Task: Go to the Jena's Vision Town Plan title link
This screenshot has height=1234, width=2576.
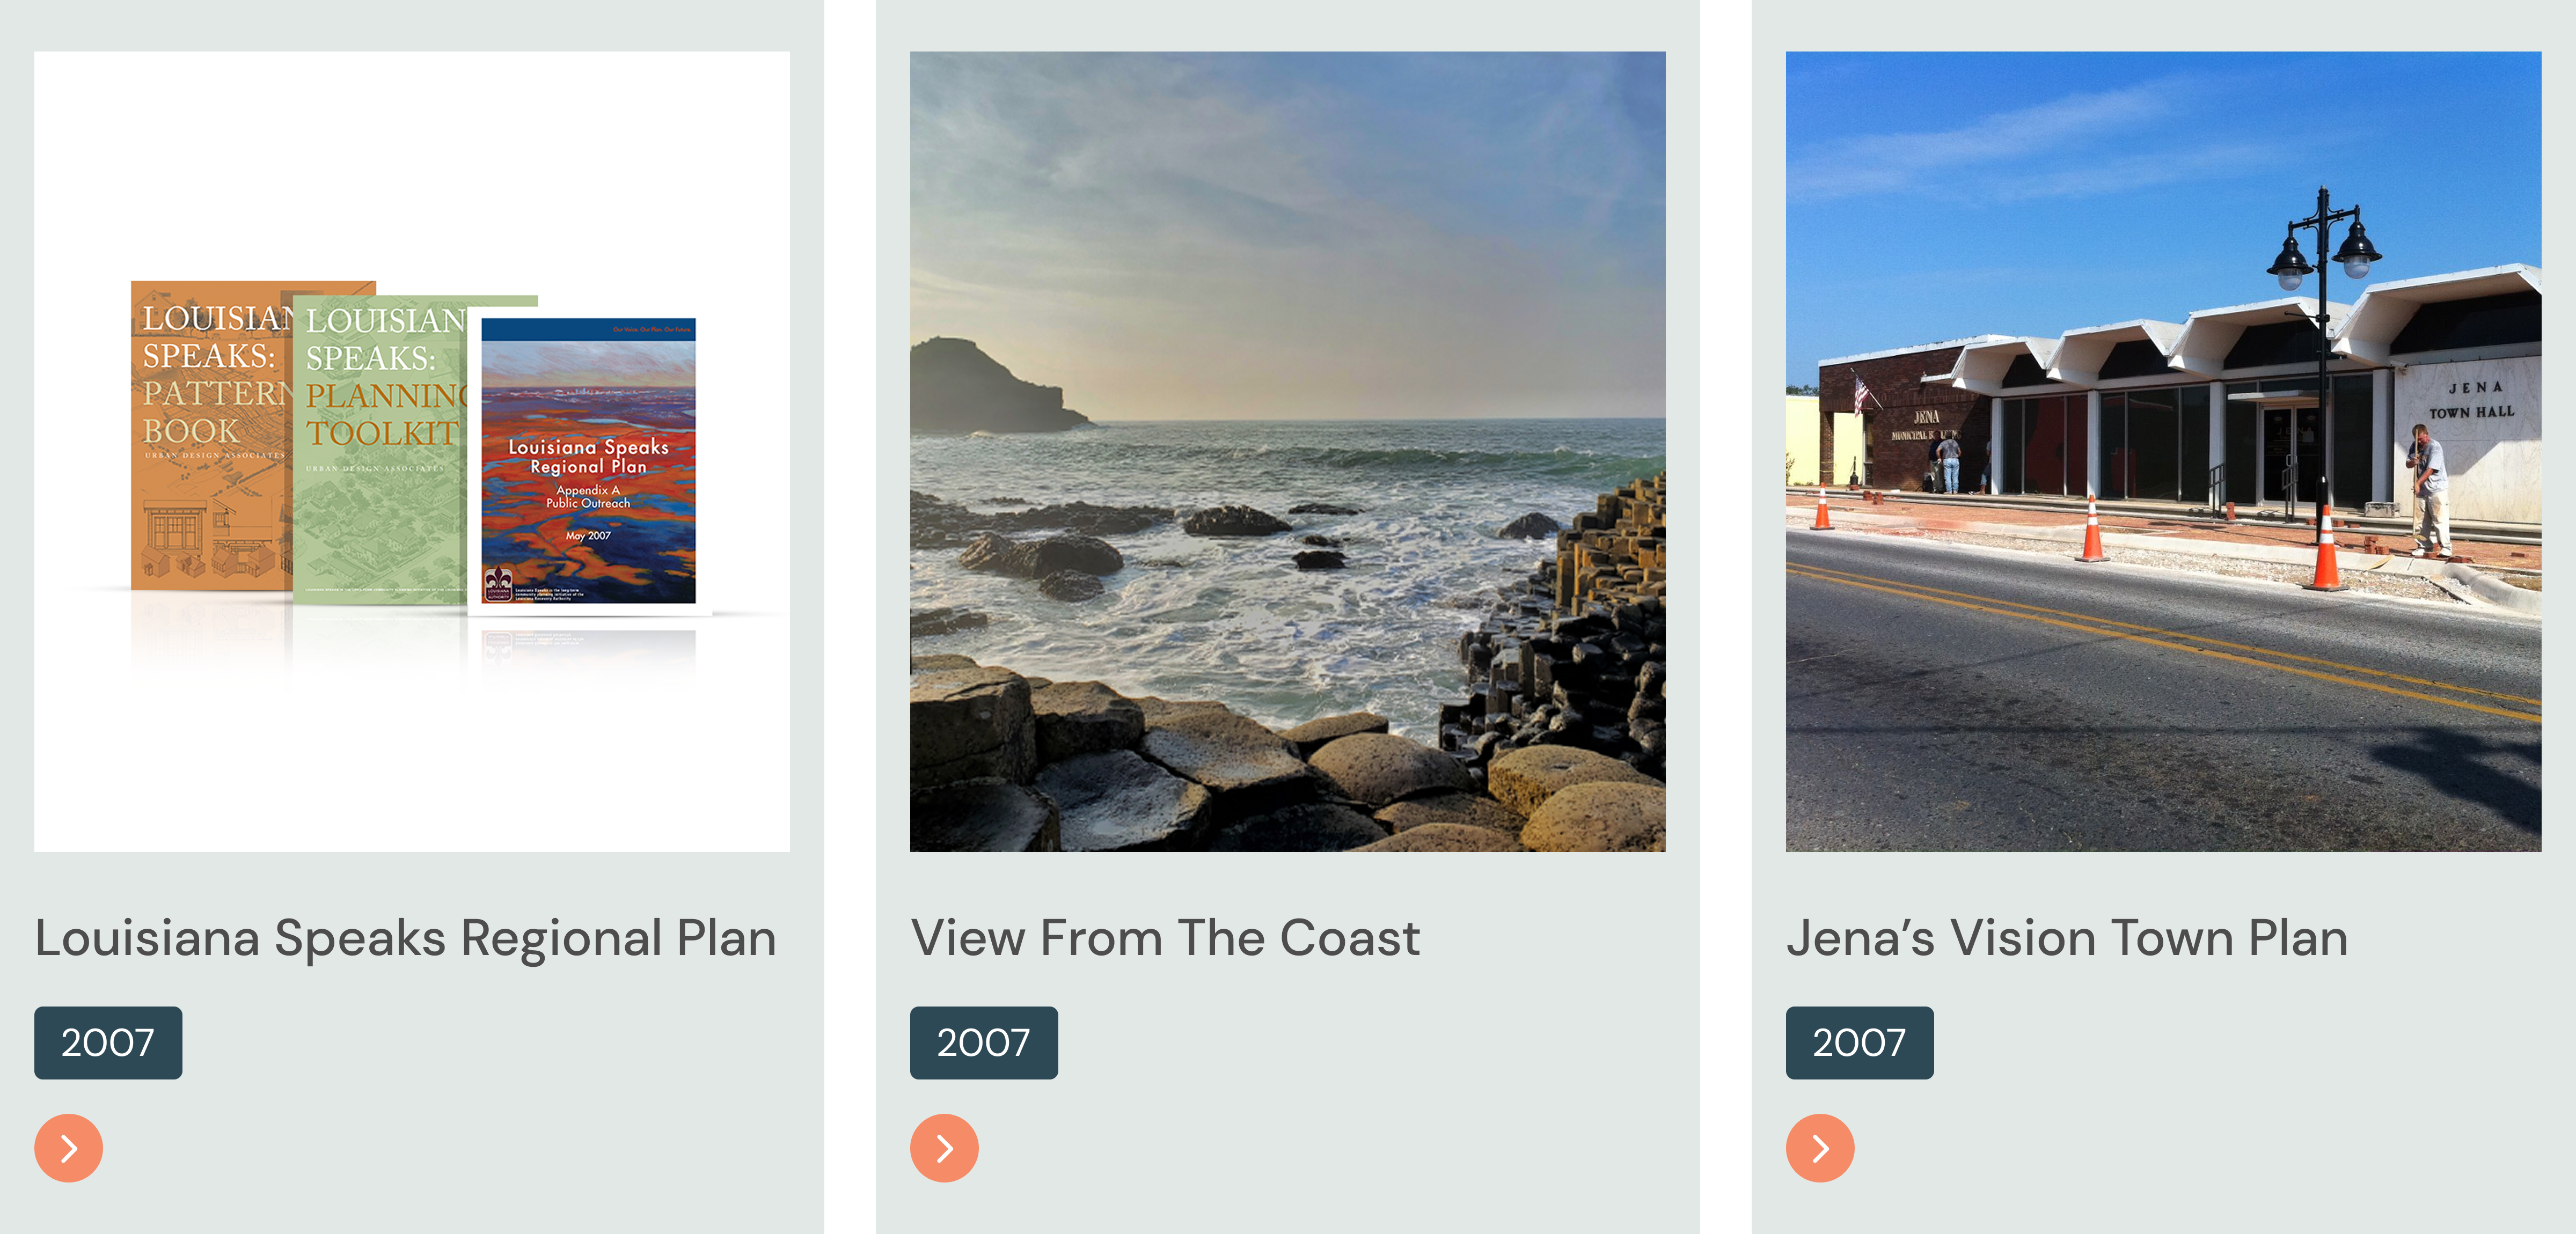Action: (2066, 938)
